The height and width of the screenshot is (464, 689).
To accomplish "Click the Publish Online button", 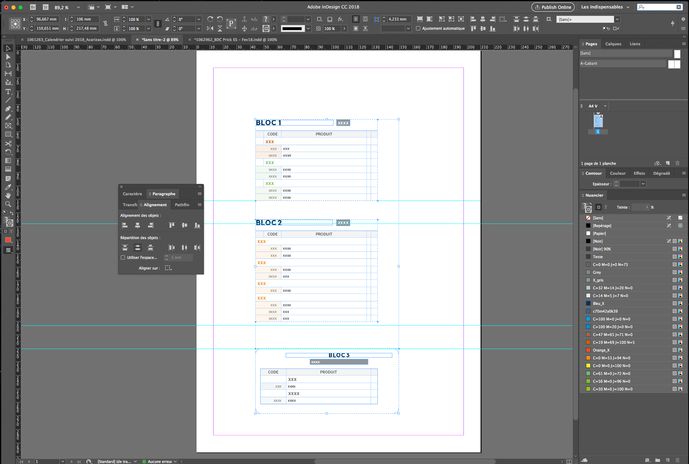I will [553, 7].
